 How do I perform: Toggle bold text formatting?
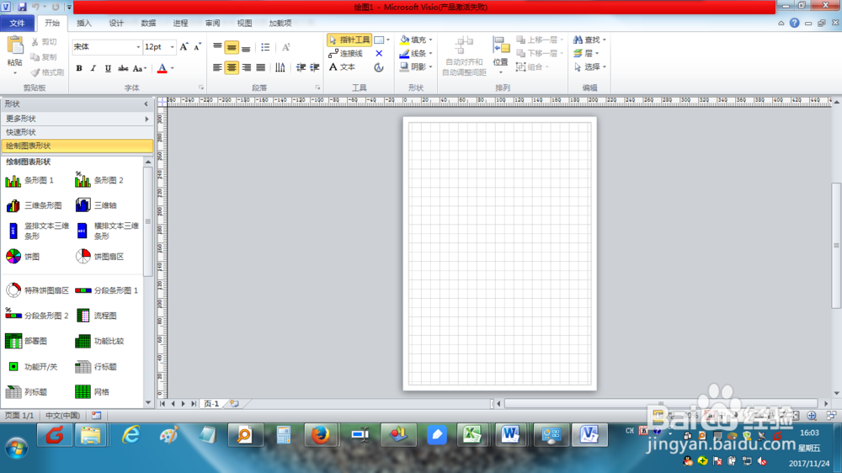point(79,68)
